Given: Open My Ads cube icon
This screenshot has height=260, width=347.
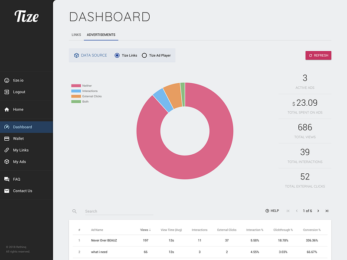Looking at the screenshot, I should tap(7, 162).
